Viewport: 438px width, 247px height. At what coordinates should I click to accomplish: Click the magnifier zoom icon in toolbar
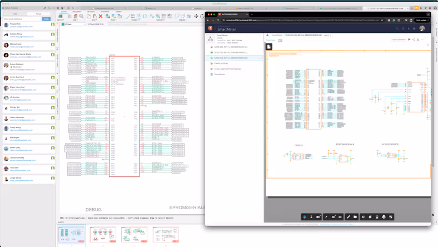point(81,16)
